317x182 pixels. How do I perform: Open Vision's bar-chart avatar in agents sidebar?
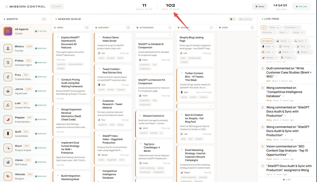tap(8, 162)
